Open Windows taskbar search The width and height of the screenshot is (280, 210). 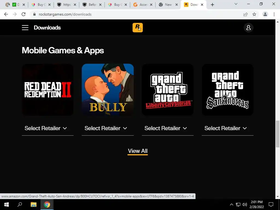pos(20,205)
